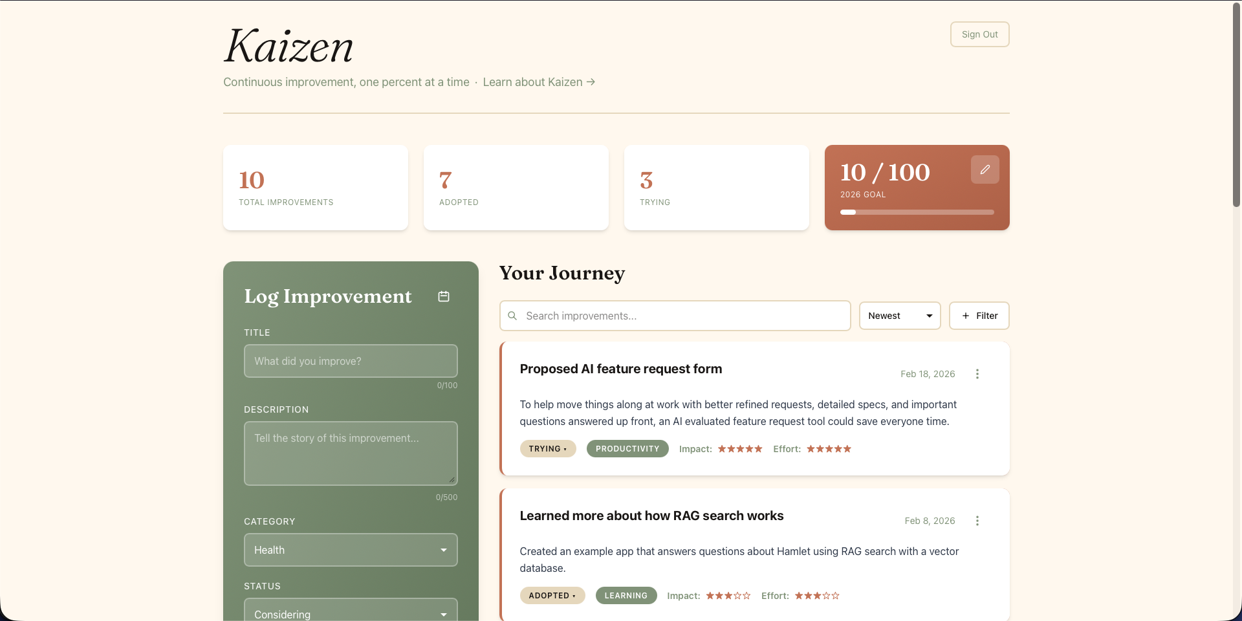The height and width of the screenshot is (621, 1242).
Task: Toggle the PRODUCTIVITY tag on Proposed AI card
Action: point(627,448)
